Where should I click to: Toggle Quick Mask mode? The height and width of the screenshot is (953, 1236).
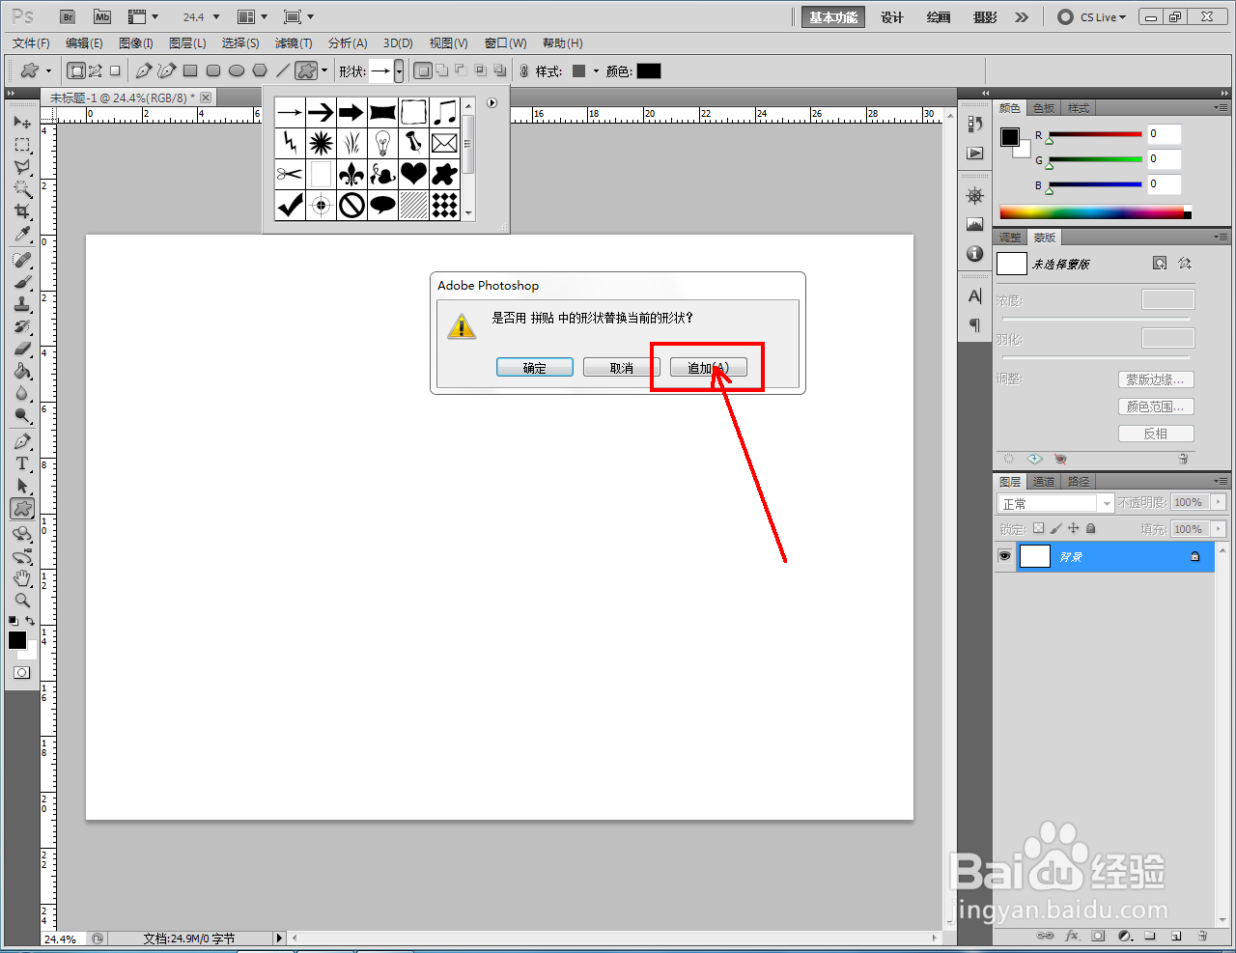point(21,672)
